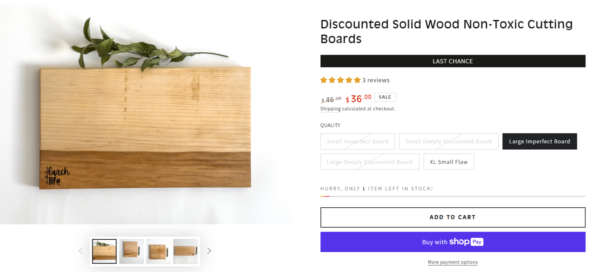Viewport: 593px width, 272px height.
Task: Follow the Shipping policy link
Action: tap(330, 109)
